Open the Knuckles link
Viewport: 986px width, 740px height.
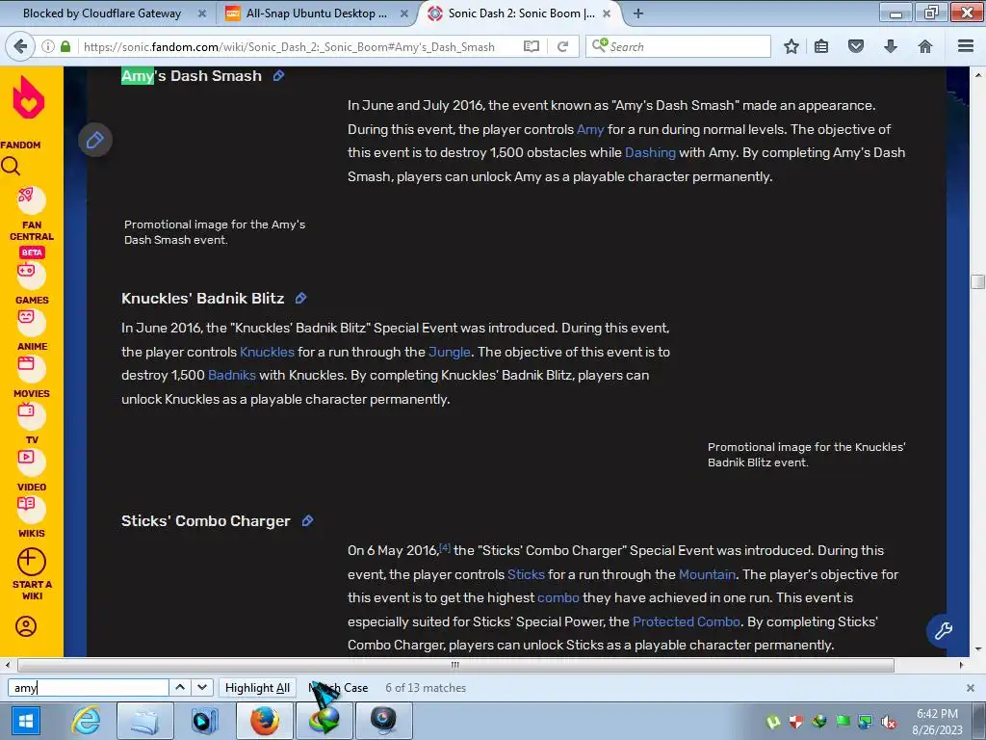[x=267, y=353]
